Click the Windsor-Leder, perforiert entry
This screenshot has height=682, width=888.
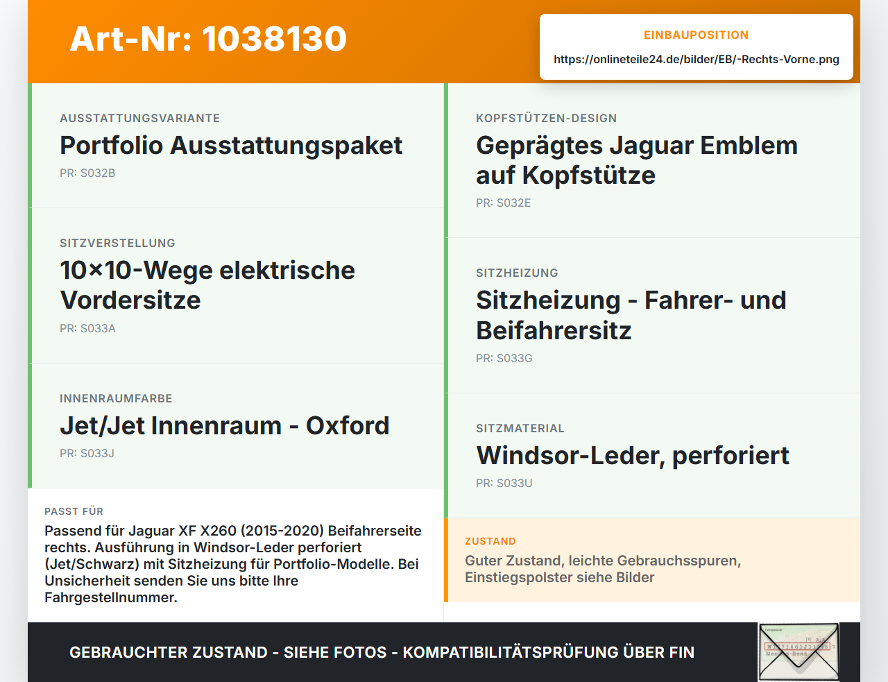652,456
